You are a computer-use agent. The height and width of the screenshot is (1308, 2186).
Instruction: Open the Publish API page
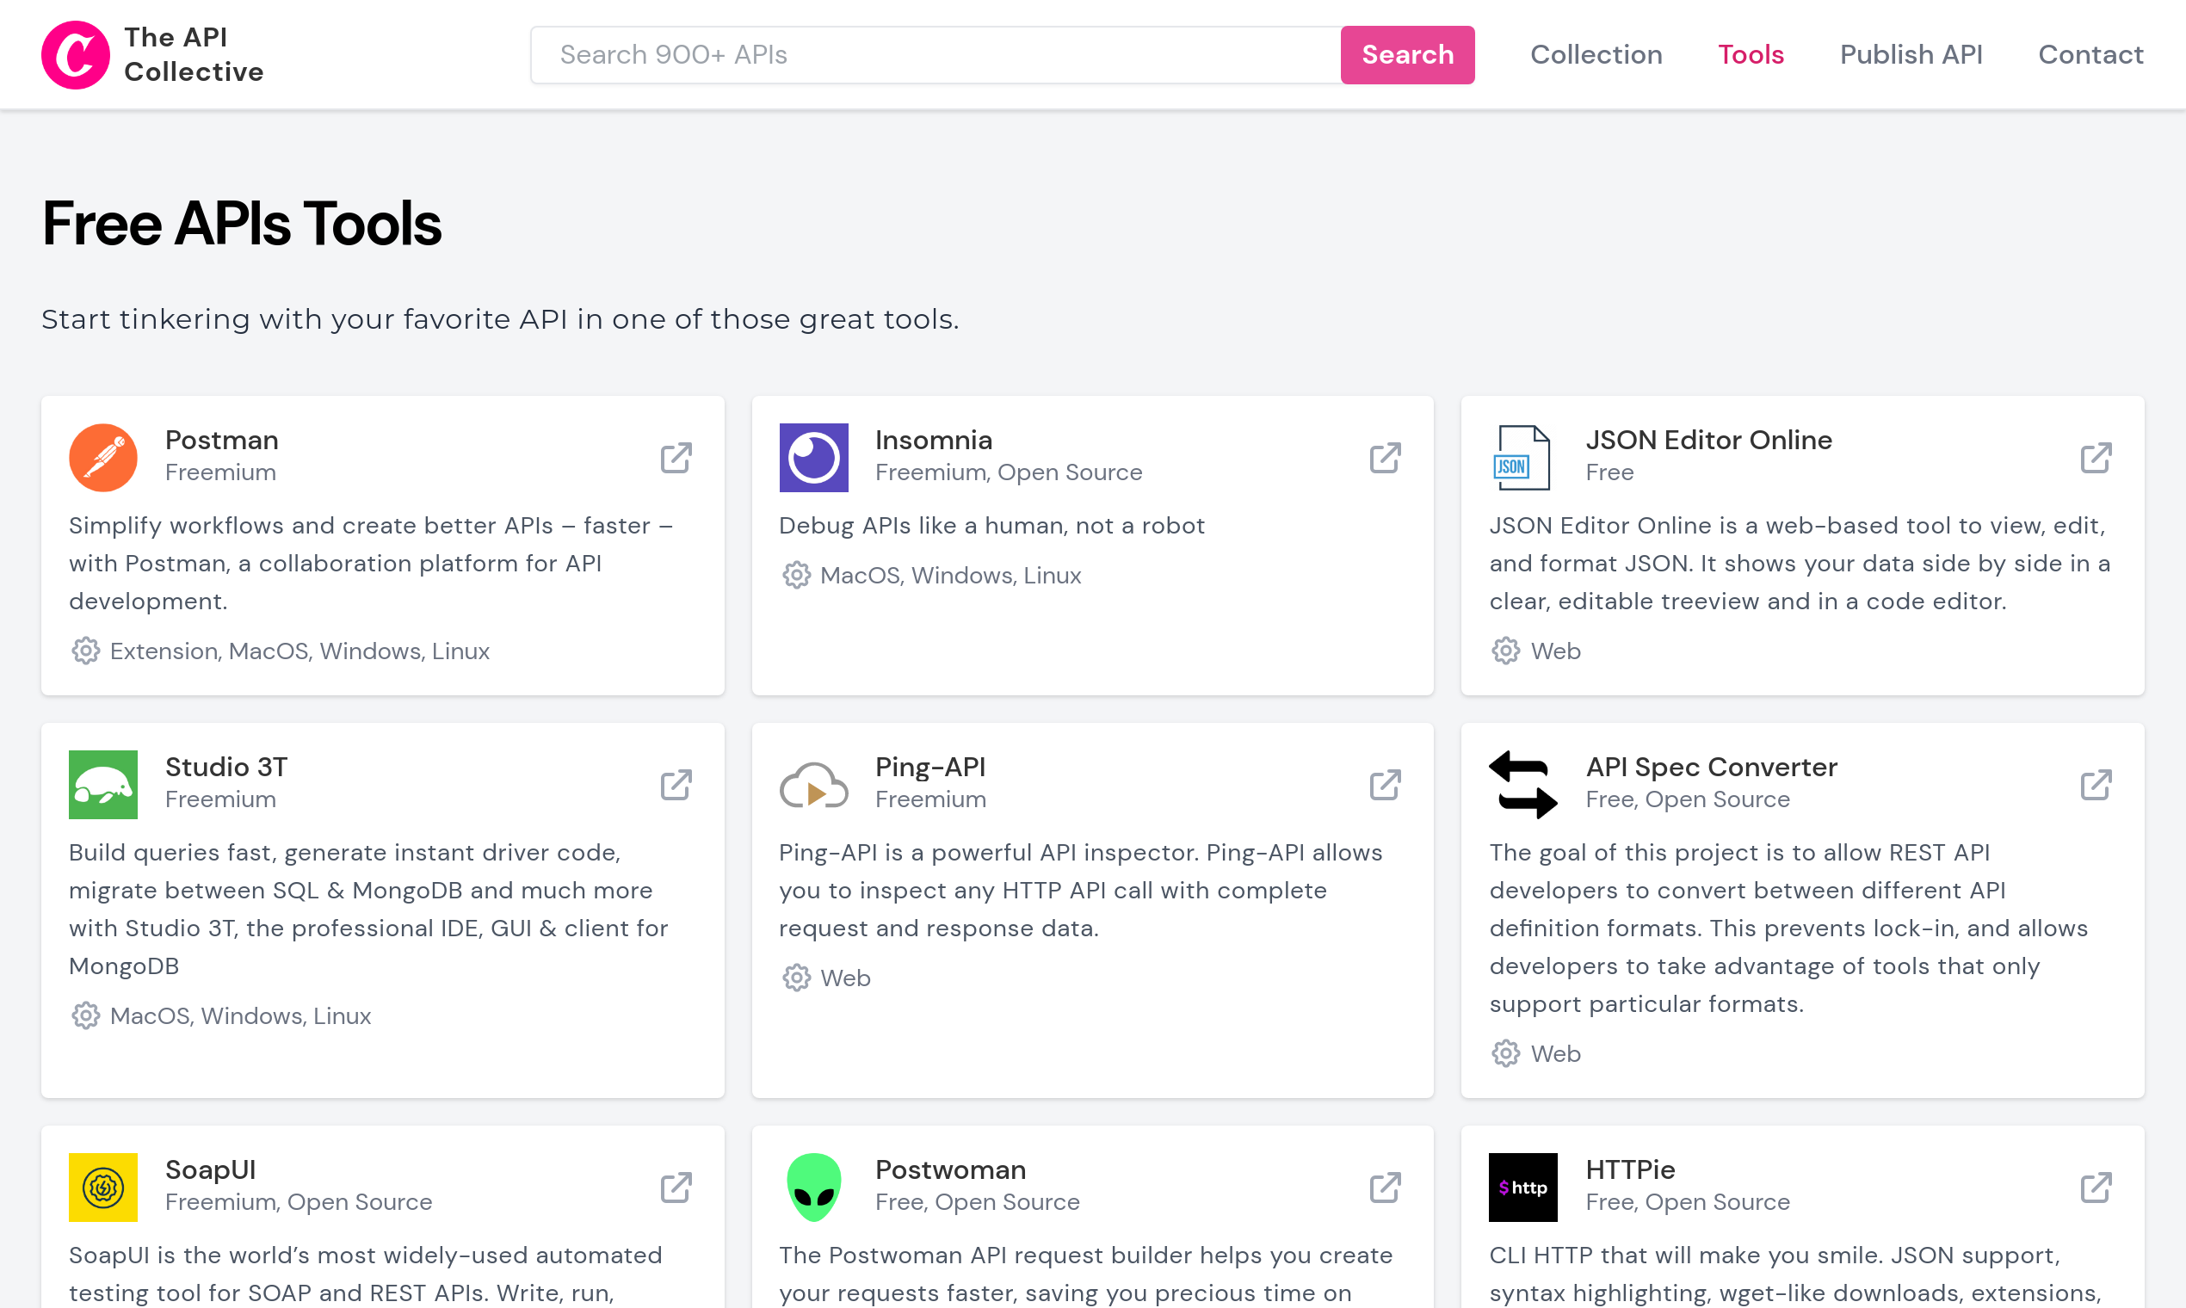click(1910, 55)
